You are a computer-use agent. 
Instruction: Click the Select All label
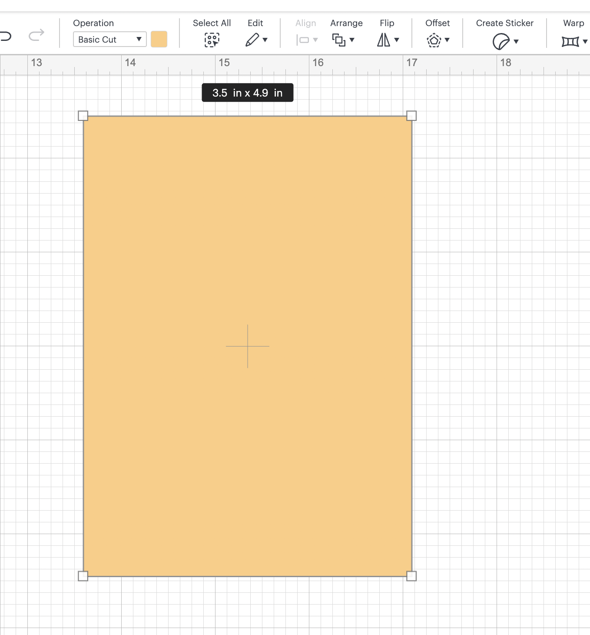tap(212, 23)
